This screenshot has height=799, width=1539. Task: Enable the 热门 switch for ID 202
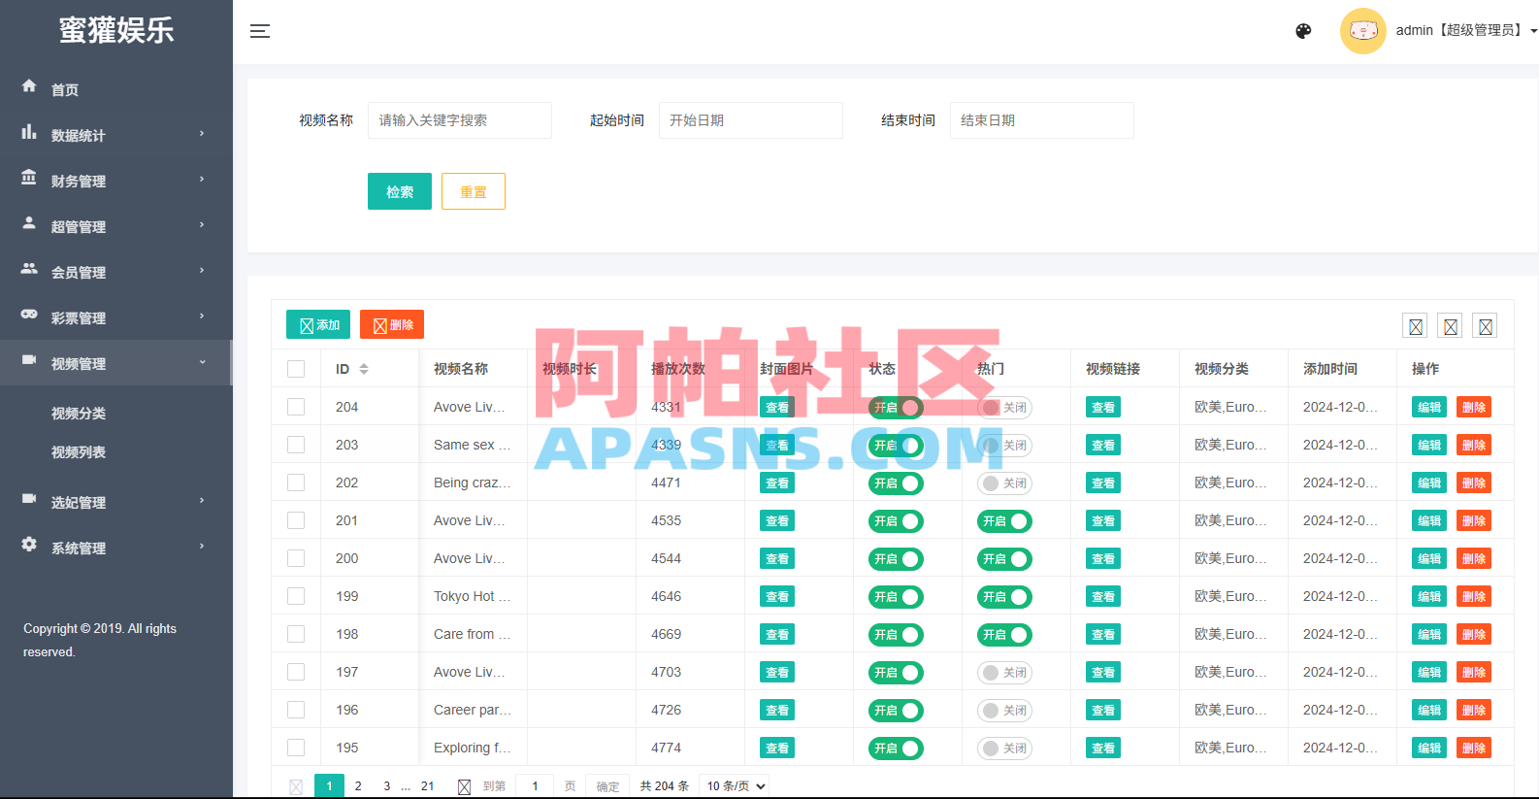[1004, 483]
